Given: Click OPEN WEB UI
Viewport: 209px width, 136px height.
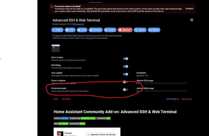Looking at the screenshot, I should (172, 99).
